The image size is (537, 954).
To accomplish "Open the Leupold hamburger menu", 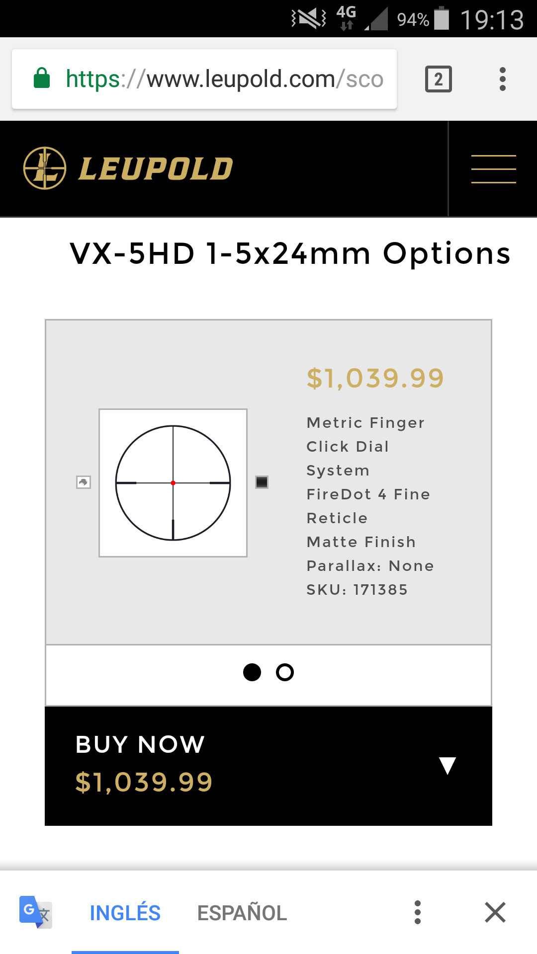I will click(x=493, y=169).
